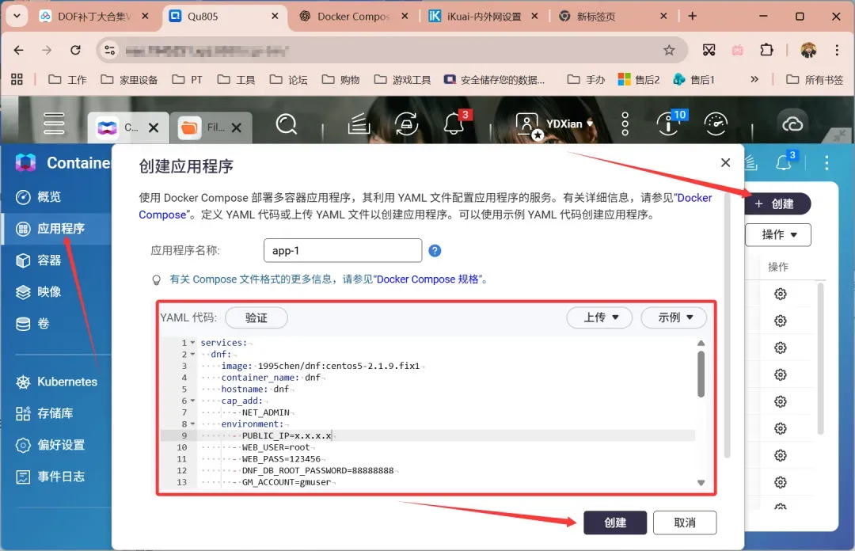This screenshot has height=551, width=855.
Task: Open 映像 in the sidebar
Action: tap(49, 291)
